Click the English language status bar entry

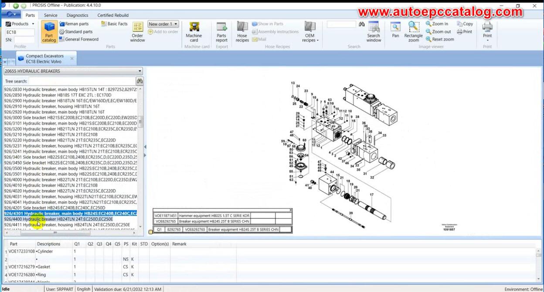(84, 289)
